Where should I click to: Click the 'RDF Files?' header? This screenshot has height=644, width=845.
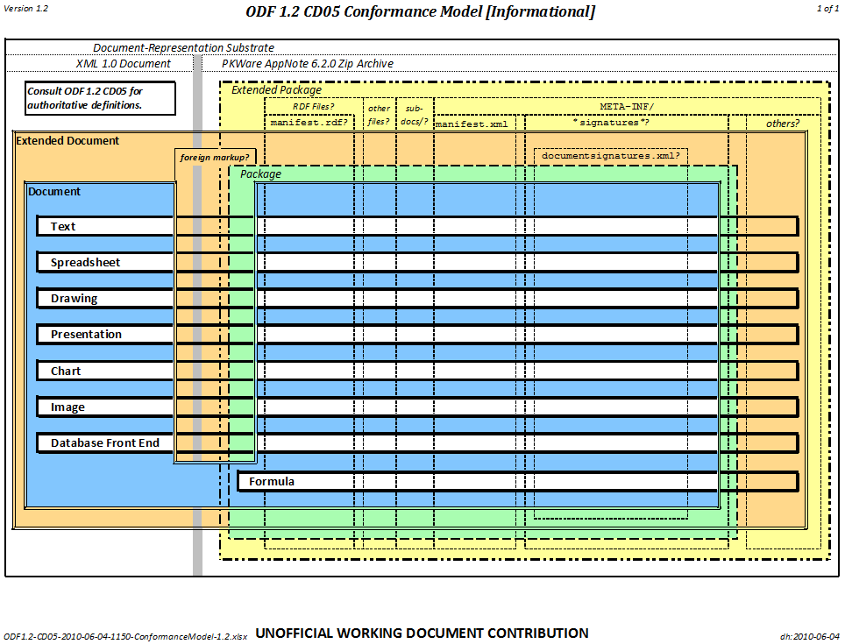pyautogui.click(x=313, y=106)
